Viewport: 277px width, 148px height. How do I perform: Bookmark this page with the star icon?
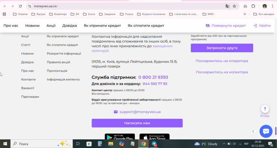point(234,6)
